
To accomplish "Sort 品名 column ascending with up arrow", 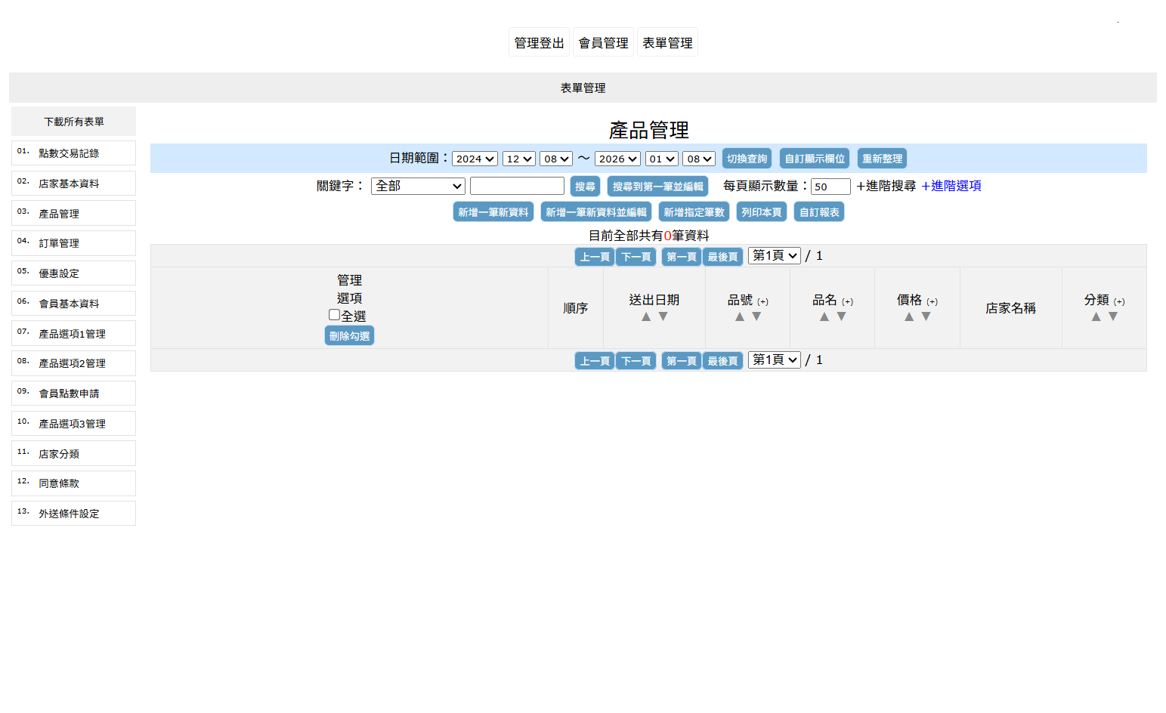I will [x=824, y=317].
